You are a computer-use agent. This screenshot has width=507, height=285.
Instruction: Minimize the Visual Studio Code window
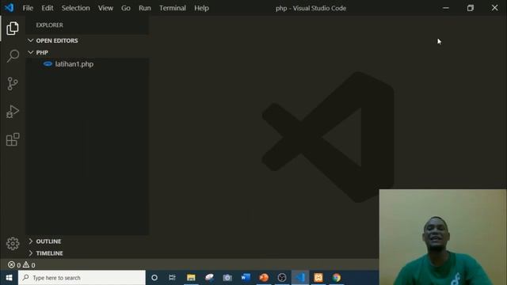pos(446,8)
